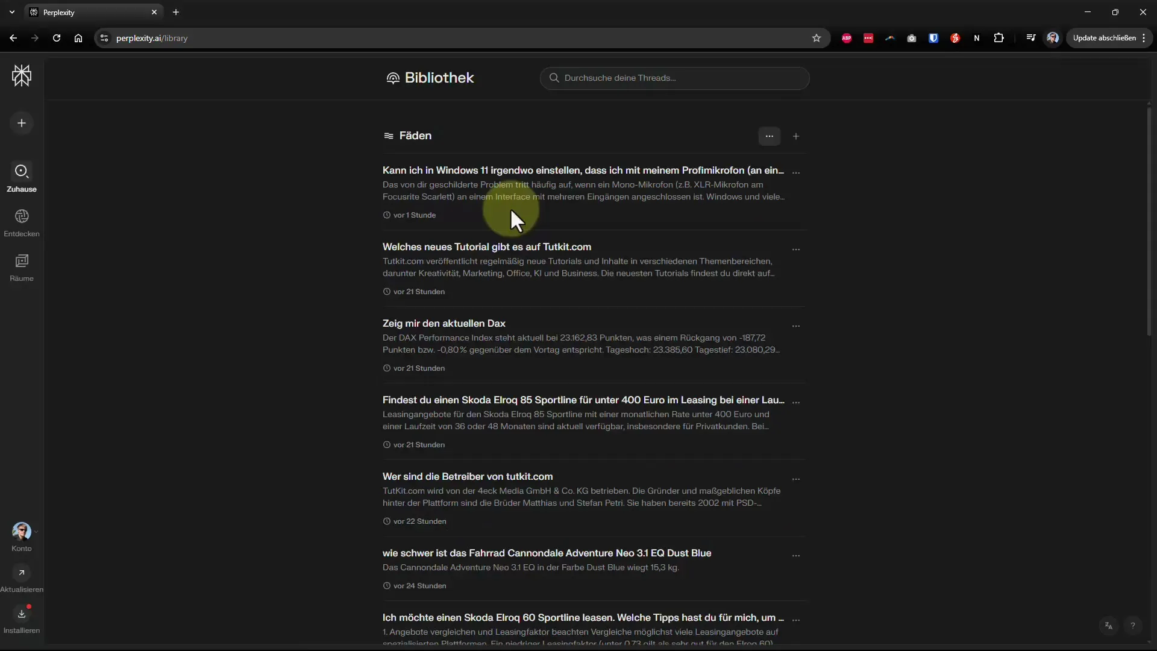Click the Notion N extension icon
Screen dimensions: 1157x651
click(x=977, y=38)
